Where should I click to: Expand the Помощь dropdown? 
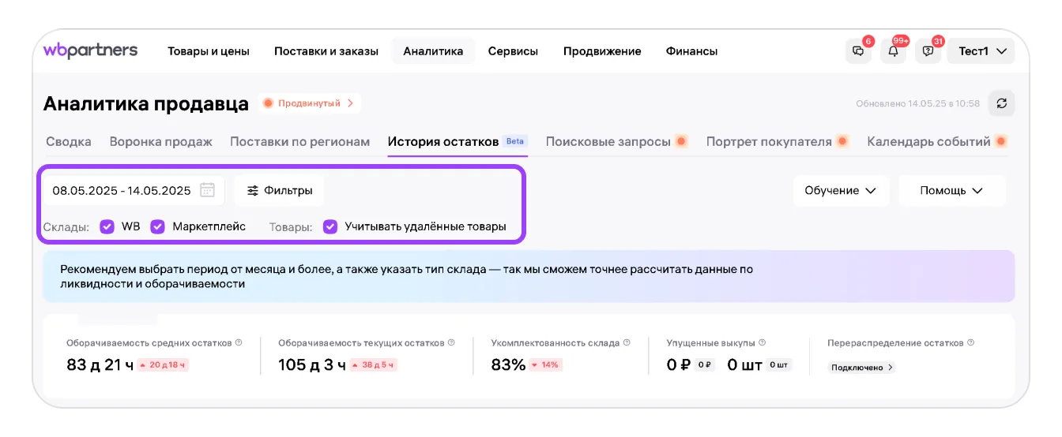(951, 190)
